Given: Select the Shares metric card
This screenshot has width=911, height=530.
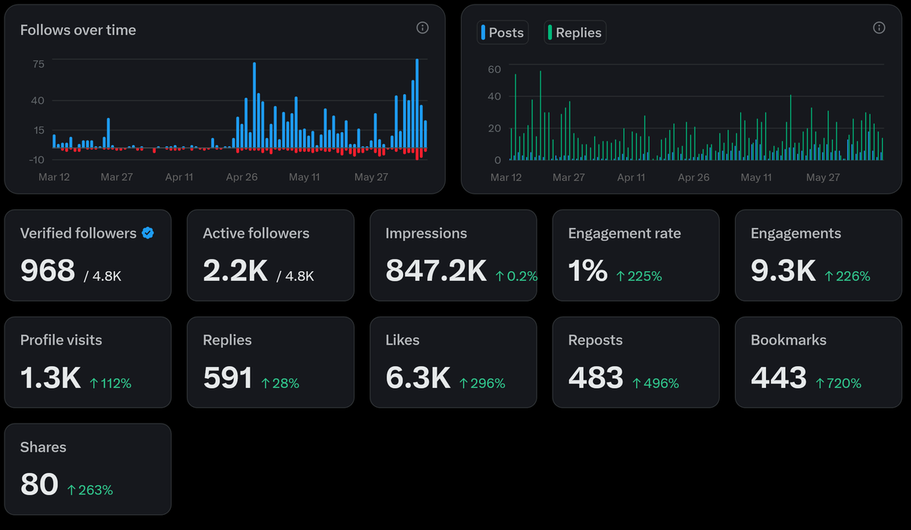Looking at the screenshot, I should click(x=88, y=469).
